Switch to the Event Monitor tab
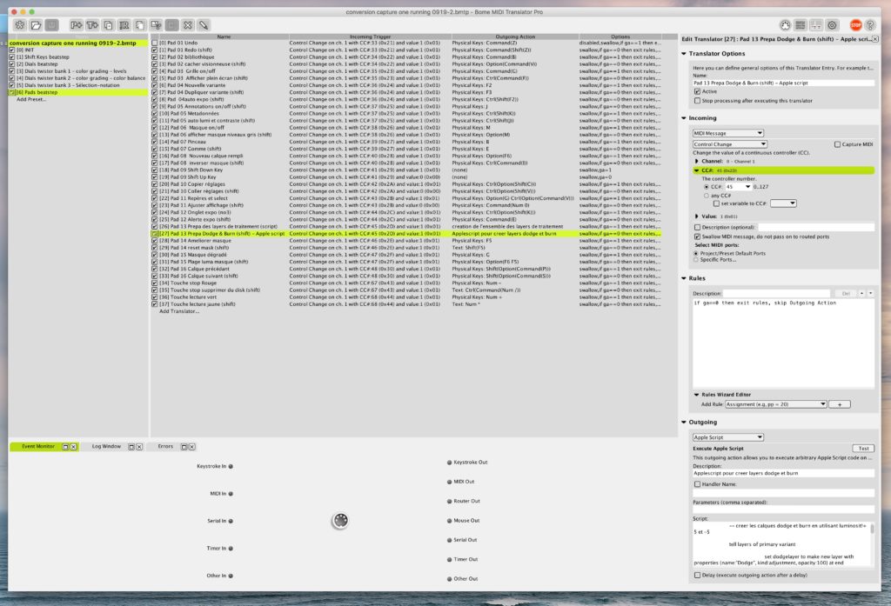891x606 pixels. click(x=38, y=447)
